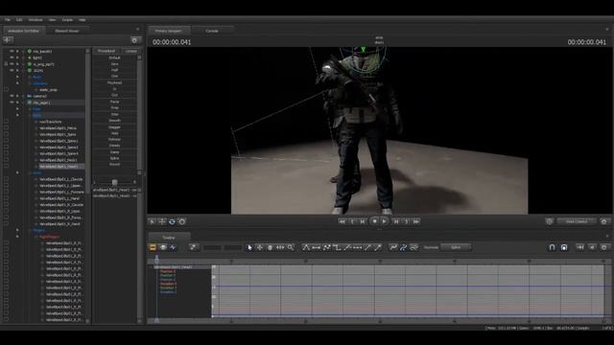Click the add animation set plus icon
Image resolution: width=614 pixels, height=345 pixels.
(x=8, y=40)
